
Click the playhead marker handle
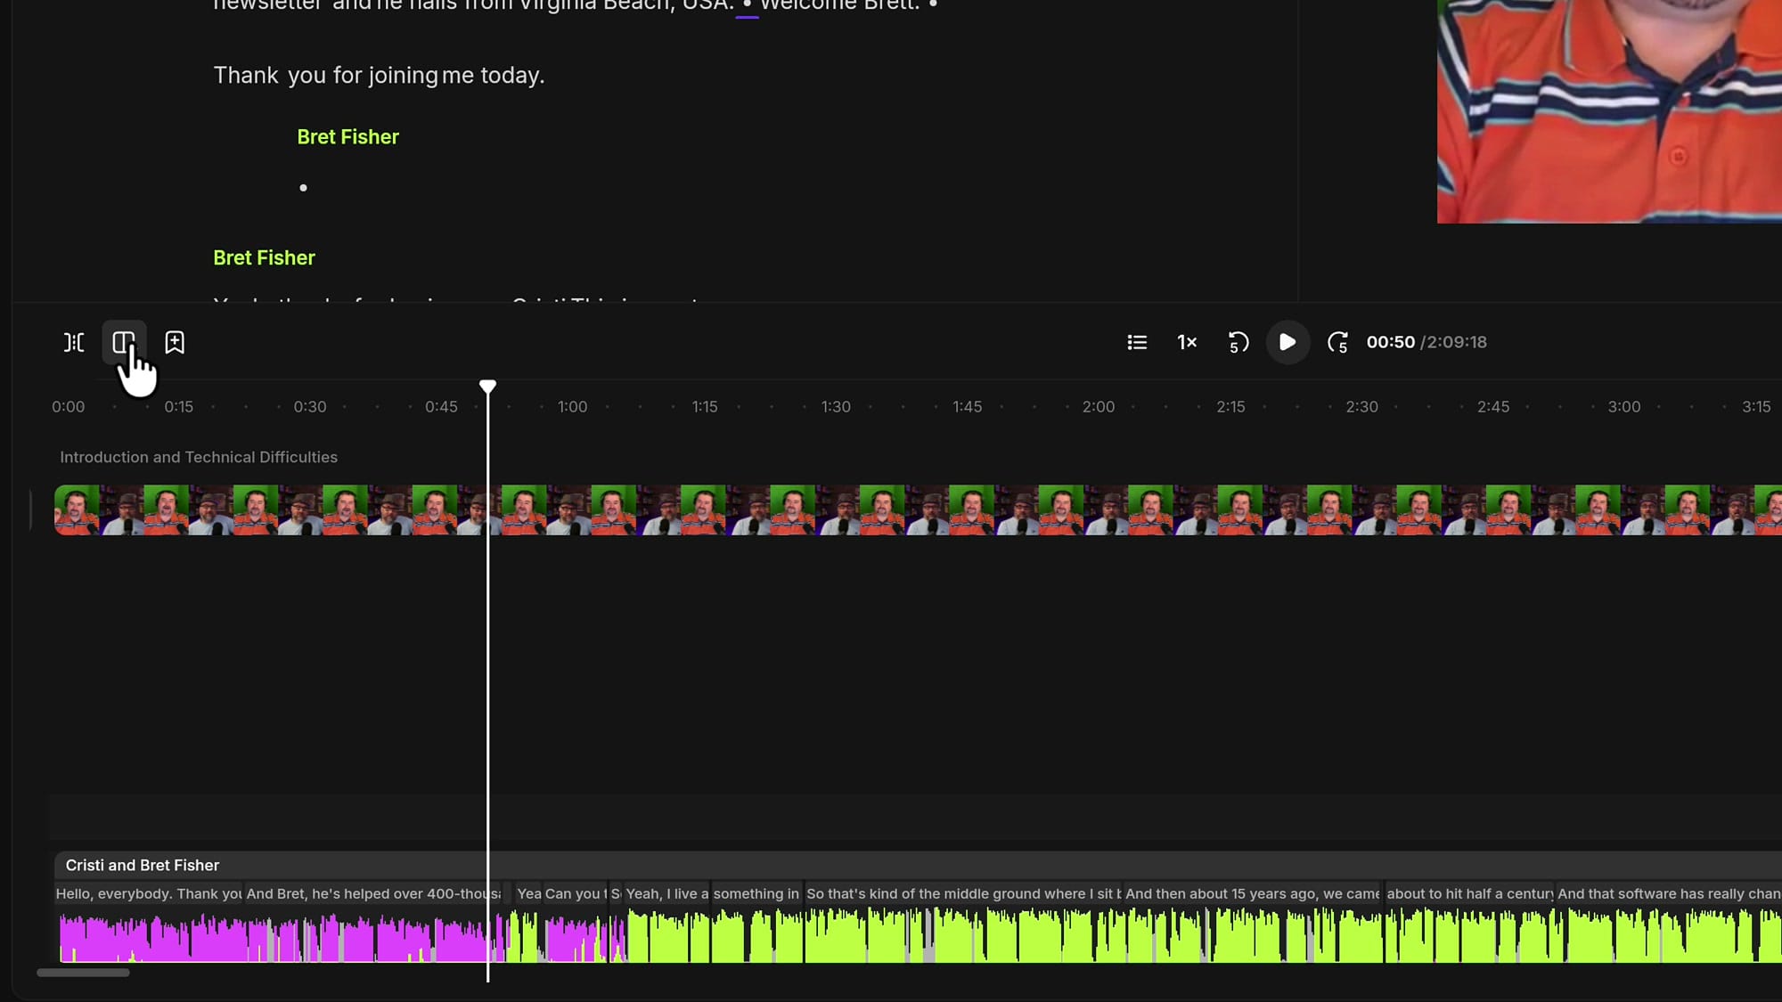pyautogui.click(x=487, y=387)
